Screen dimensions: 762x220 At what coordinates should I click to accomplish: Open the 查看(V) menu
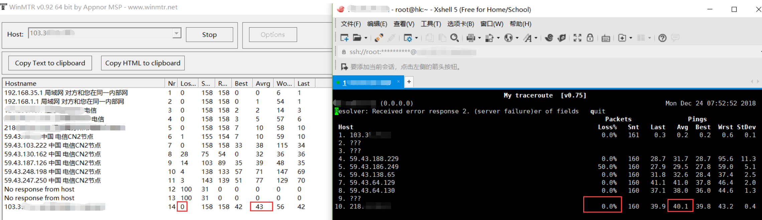[x=404, y=24]
